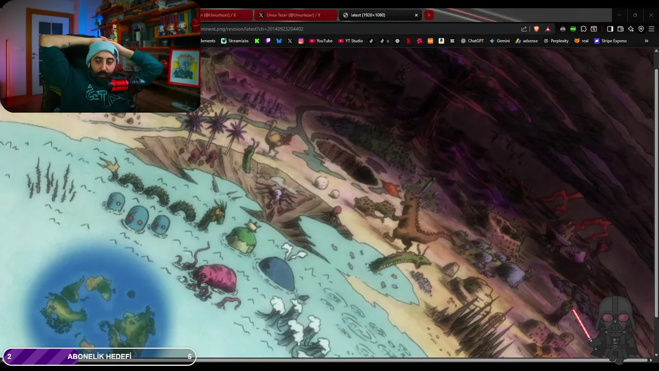Open the Gemini bookmark

click(499, 41)
